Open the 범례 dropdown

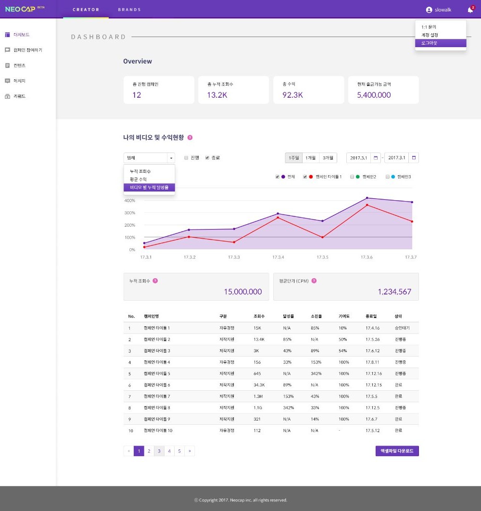click(x=149, y=157)
